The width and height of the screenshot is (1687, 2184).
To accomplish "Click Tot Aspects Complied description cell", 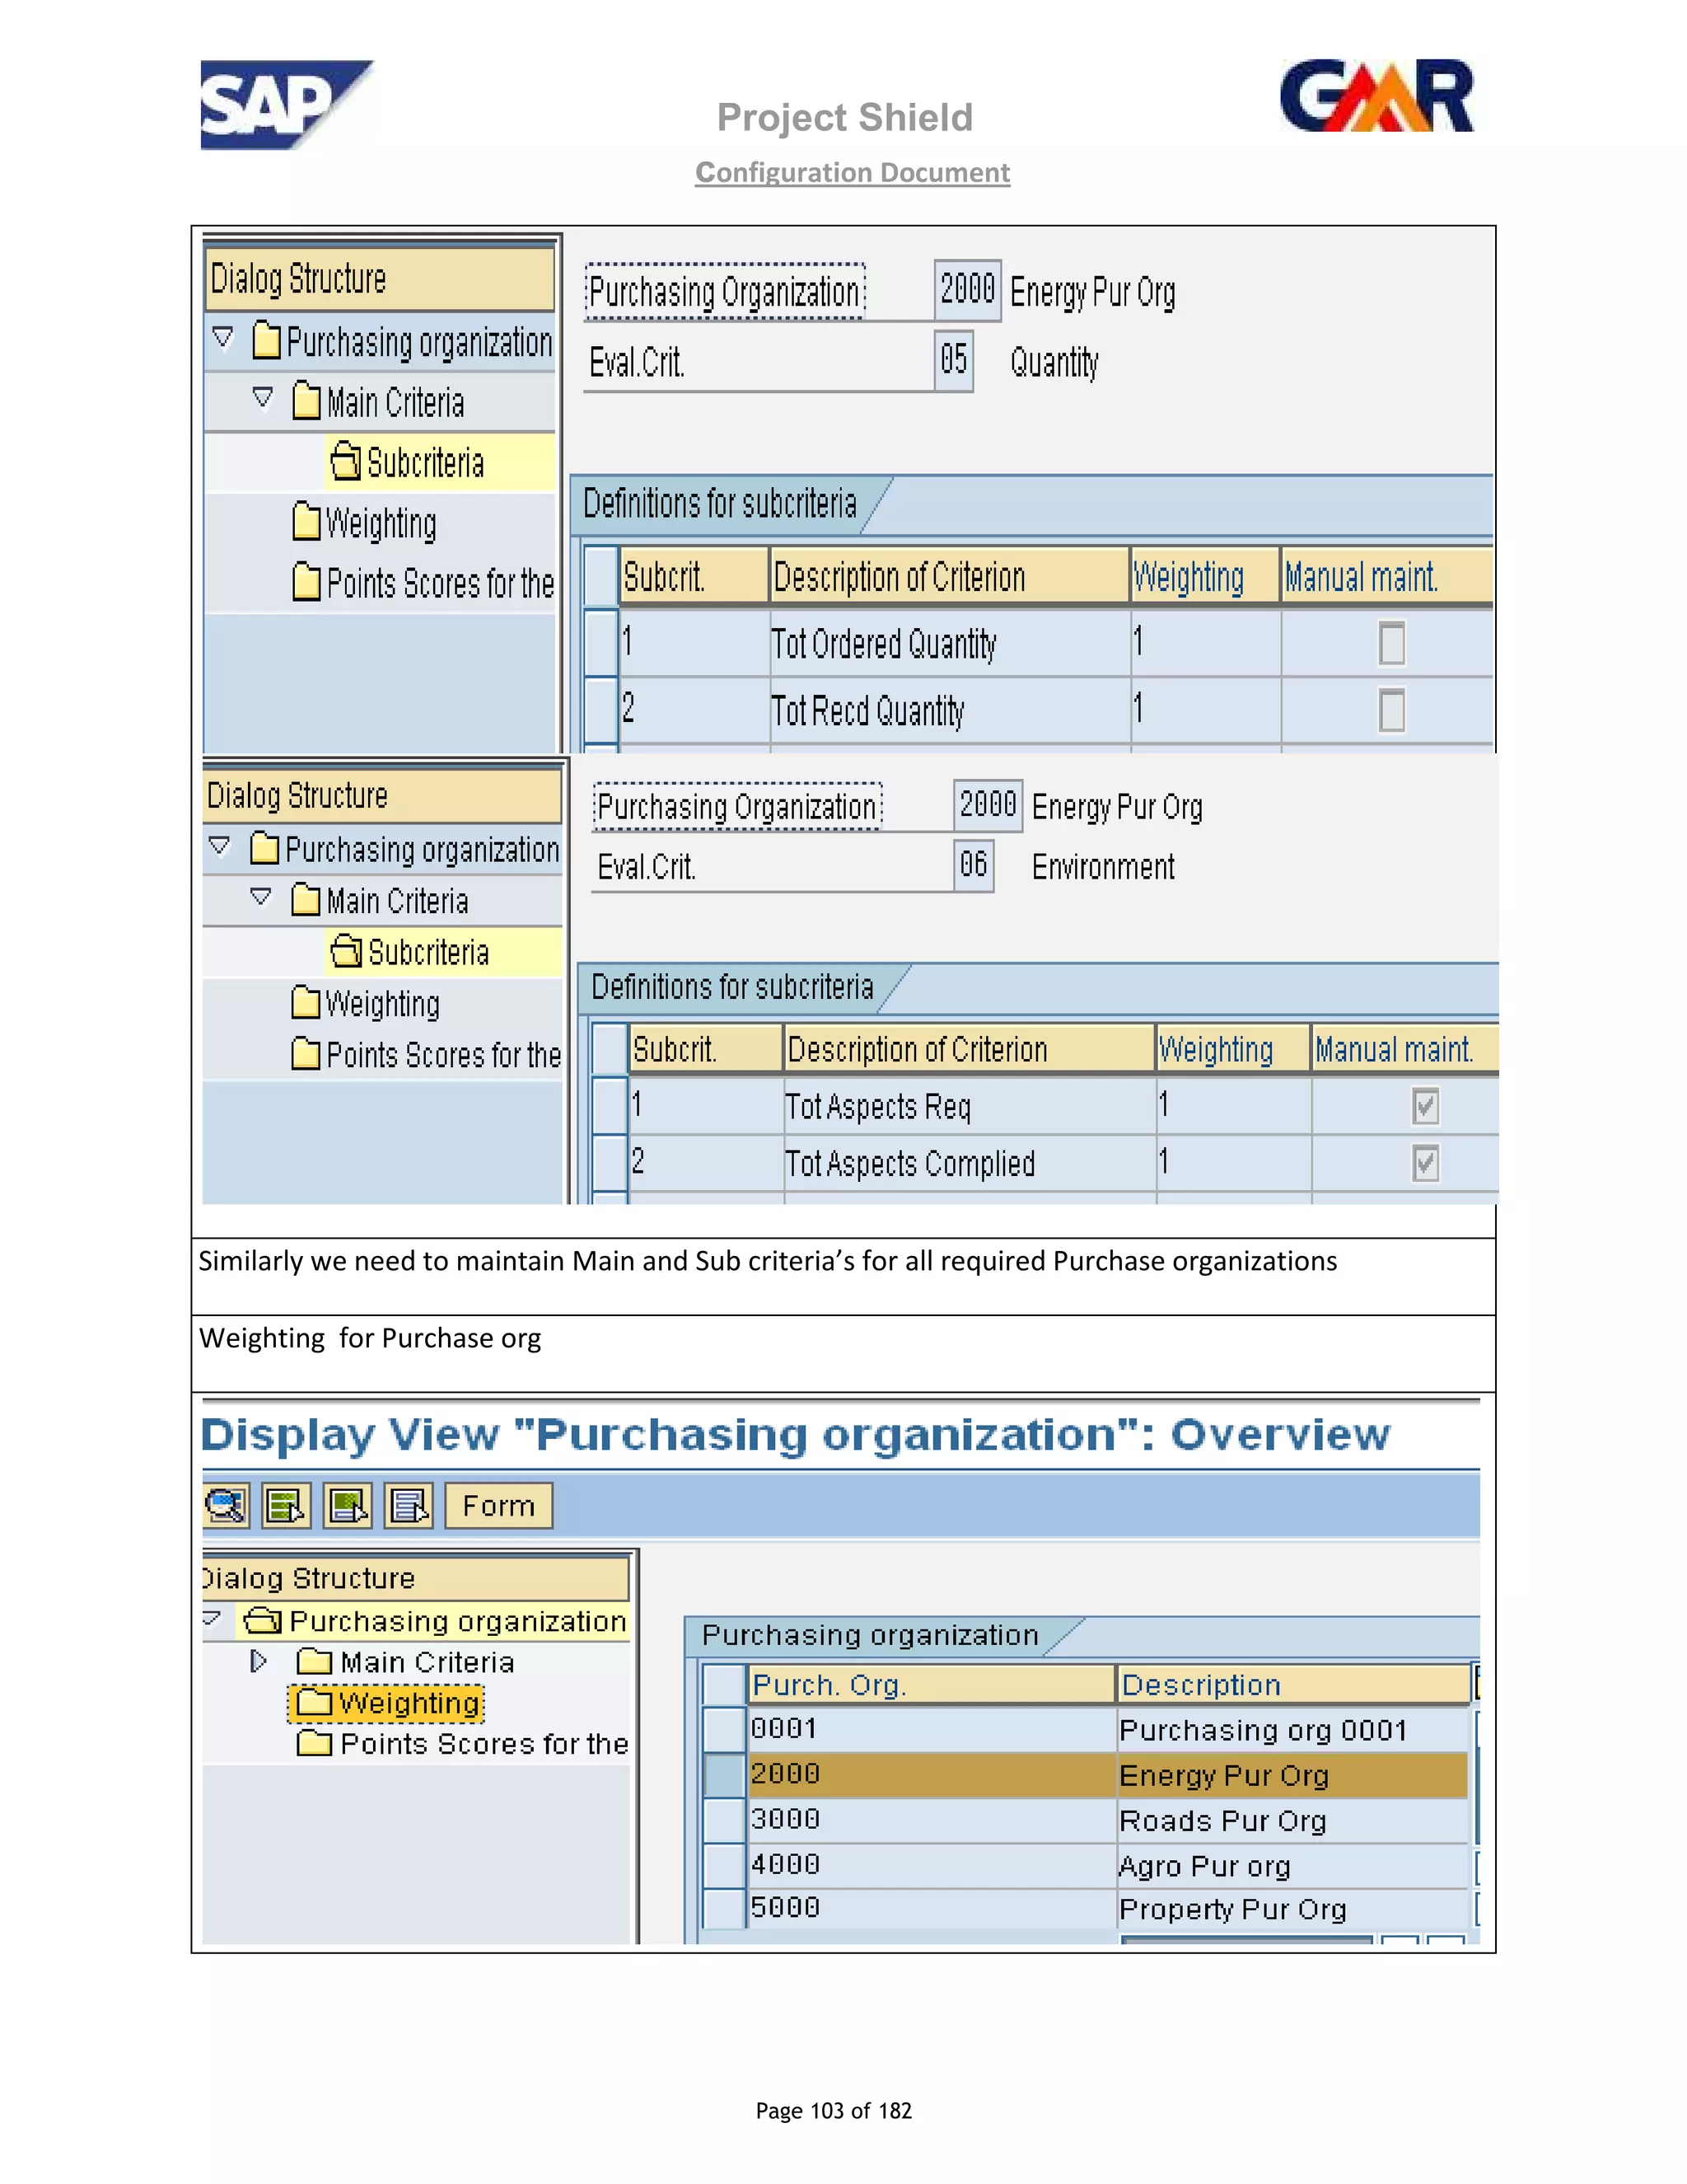I will pyautogui.click(x=970, y=1163).
